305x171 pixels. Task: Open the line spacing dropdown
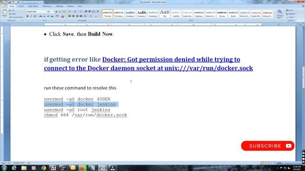[x=86, y=16]
